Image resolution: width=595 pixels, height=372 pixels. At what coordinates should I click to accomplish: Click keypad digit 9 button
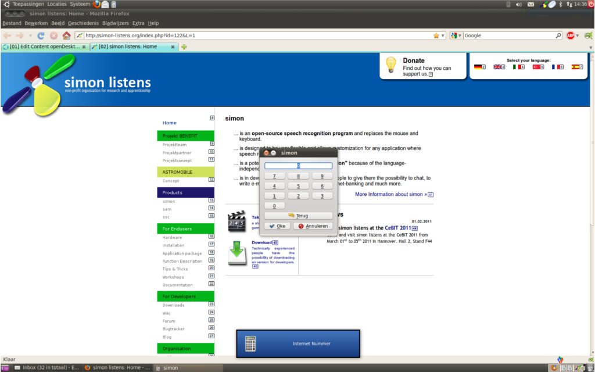pyautogui.click(x=322, y=176)
